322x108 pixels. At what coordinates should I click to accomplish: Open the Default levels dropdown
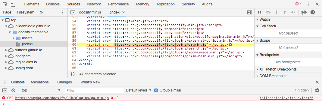click(139, 90)
